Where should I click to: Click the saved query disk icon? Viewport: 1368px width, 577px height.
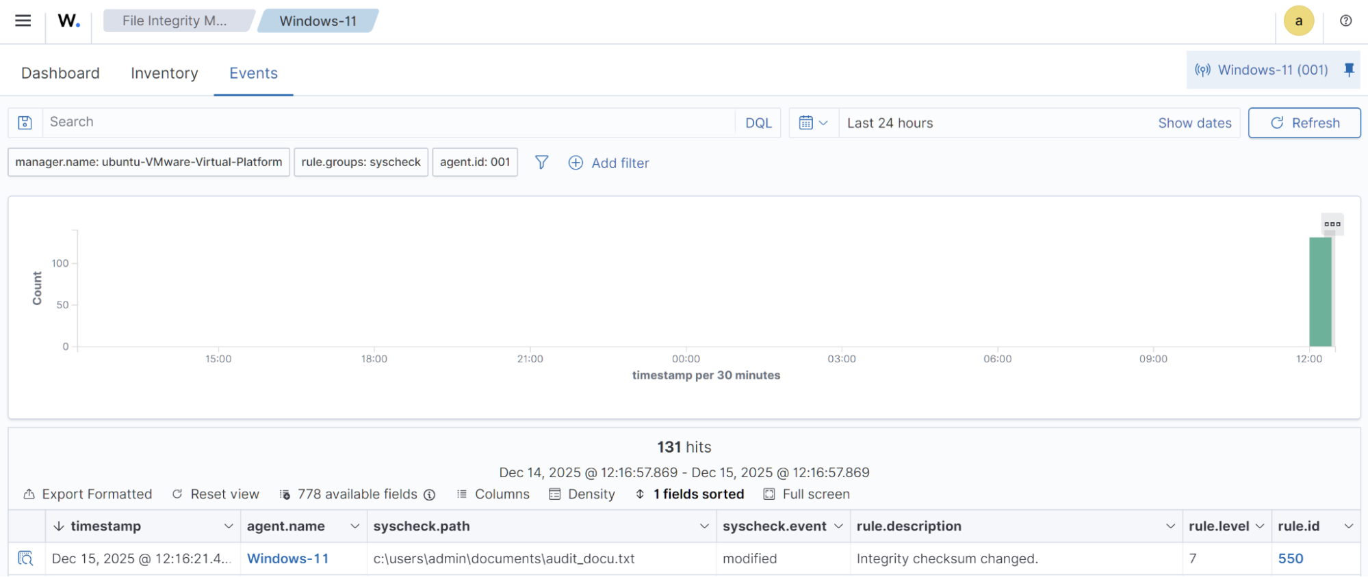25,122
